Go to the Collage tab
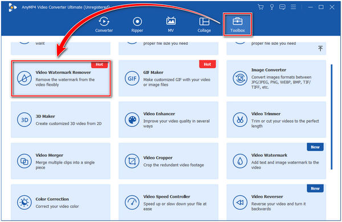The height and width of the screenshot is (222, 342). pyautogui.click(x=204, y=24)
